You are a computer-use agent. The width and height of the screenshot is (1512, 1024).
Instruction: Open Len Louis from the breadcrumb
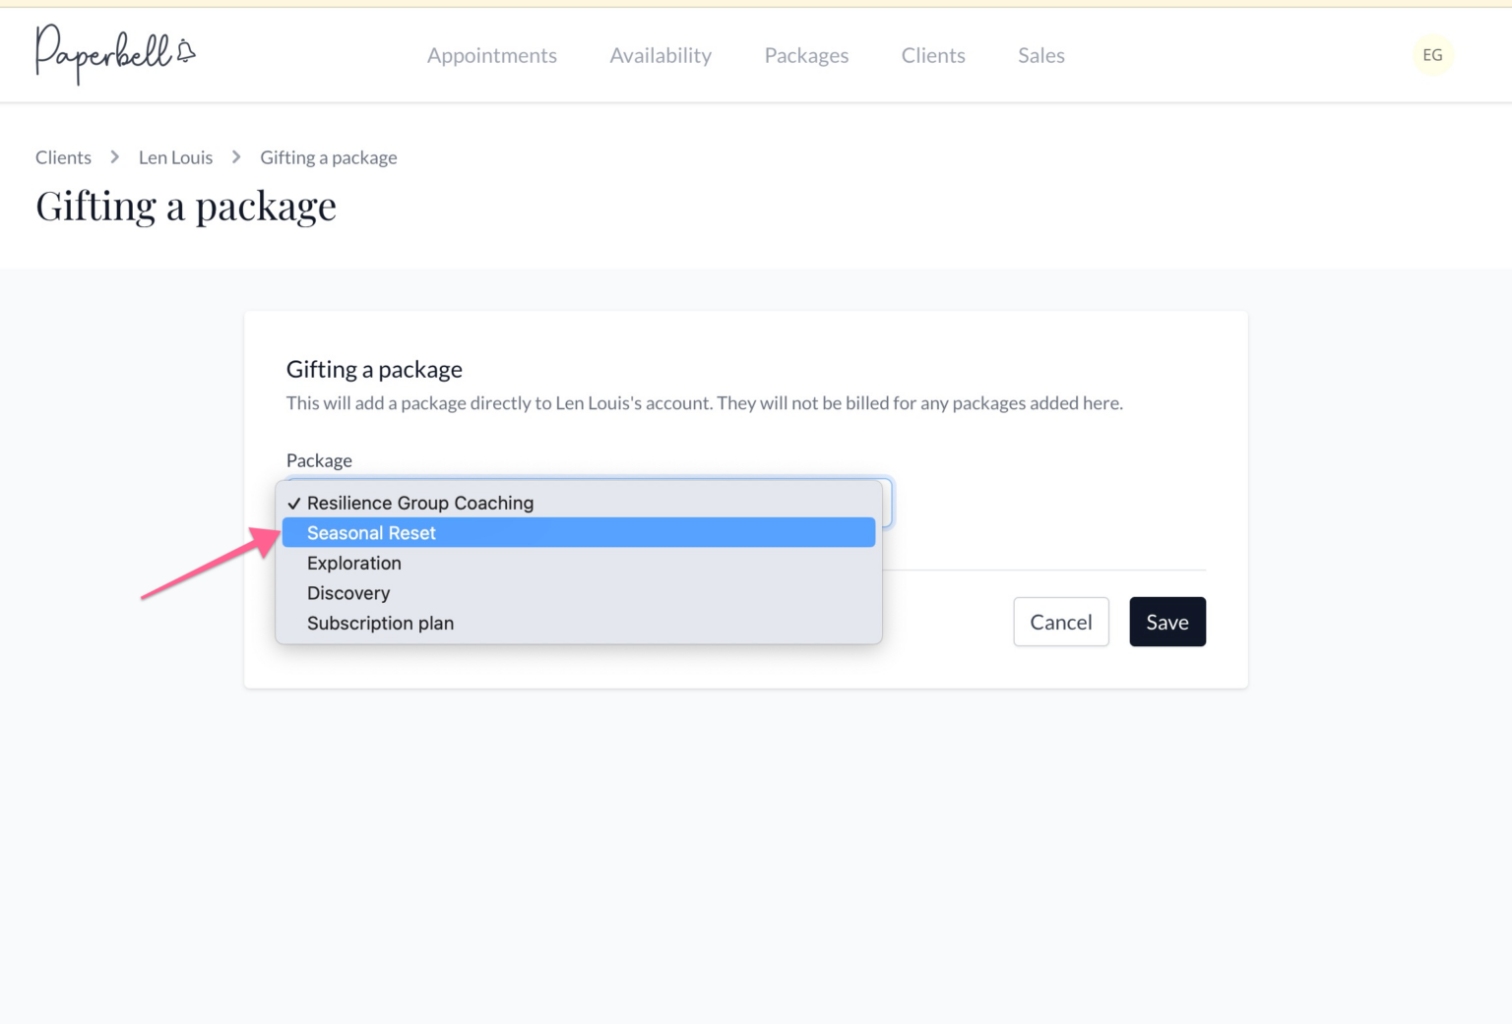click(175, 157)
